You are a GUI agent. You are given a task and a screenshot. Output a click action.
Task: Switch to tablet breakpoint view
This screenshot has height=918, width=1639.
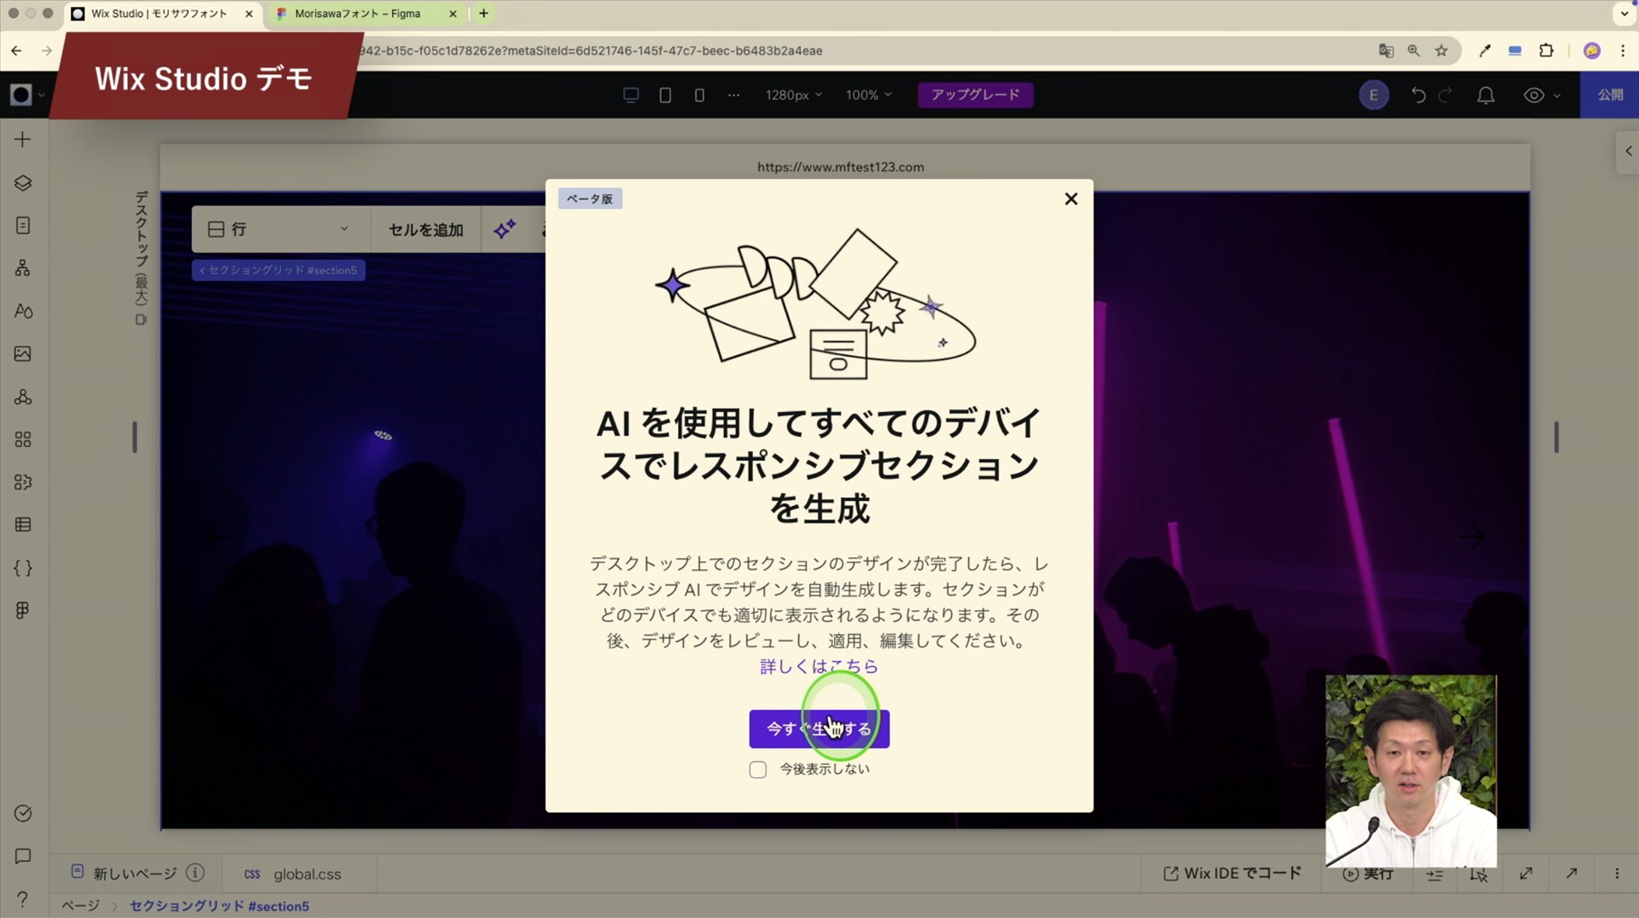(665, 95)
